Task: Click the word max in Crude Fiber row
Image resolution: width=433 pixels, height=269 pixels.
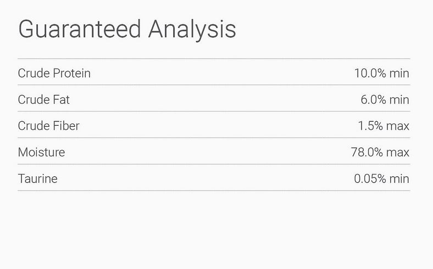Action: point(398,126)
